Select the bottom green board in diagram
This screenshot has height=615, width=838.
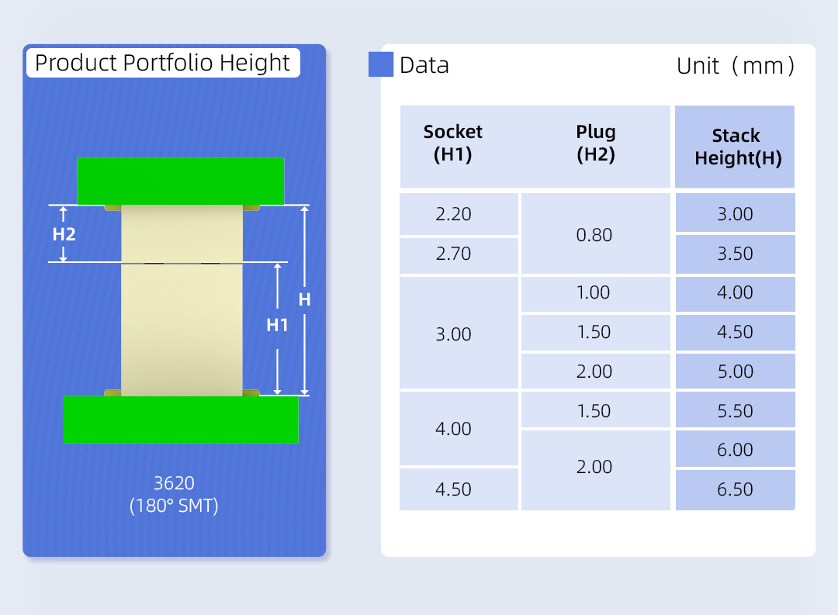180,419
